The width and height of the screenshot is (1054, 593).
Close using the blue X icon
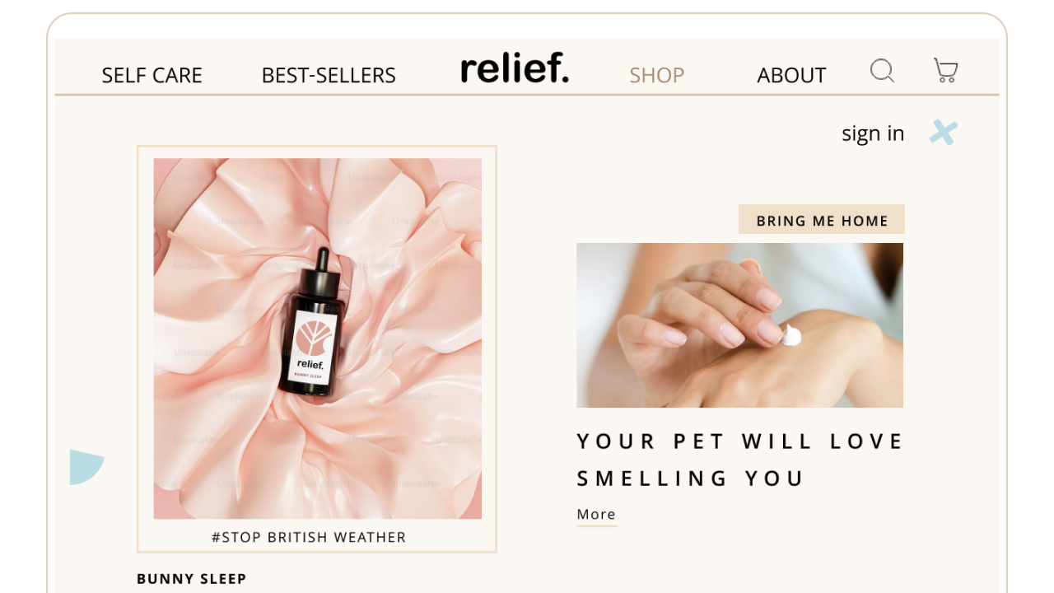click(944, 133)
